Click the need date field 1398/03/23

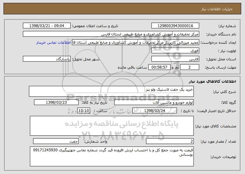56,102
